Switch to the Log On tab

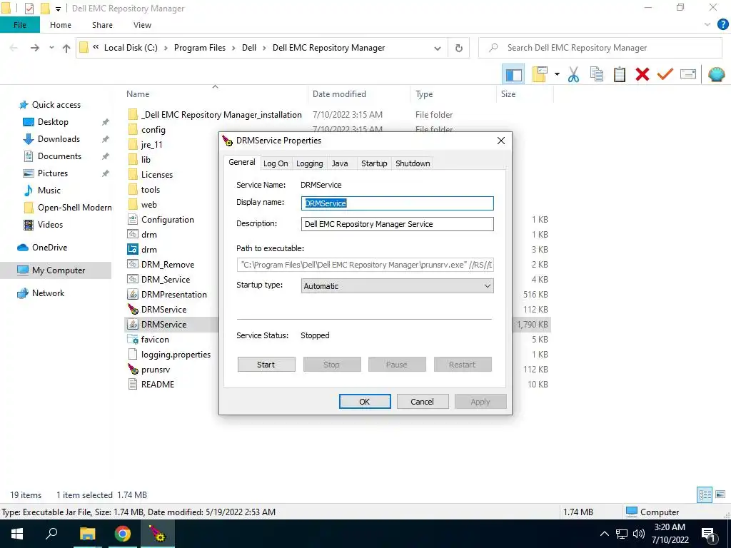(276, 163)
